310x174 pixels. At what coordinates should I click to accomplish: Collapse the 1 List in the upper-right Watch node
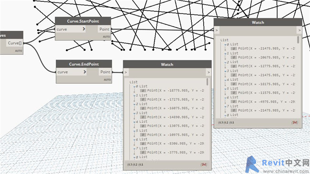pos(225,53)
